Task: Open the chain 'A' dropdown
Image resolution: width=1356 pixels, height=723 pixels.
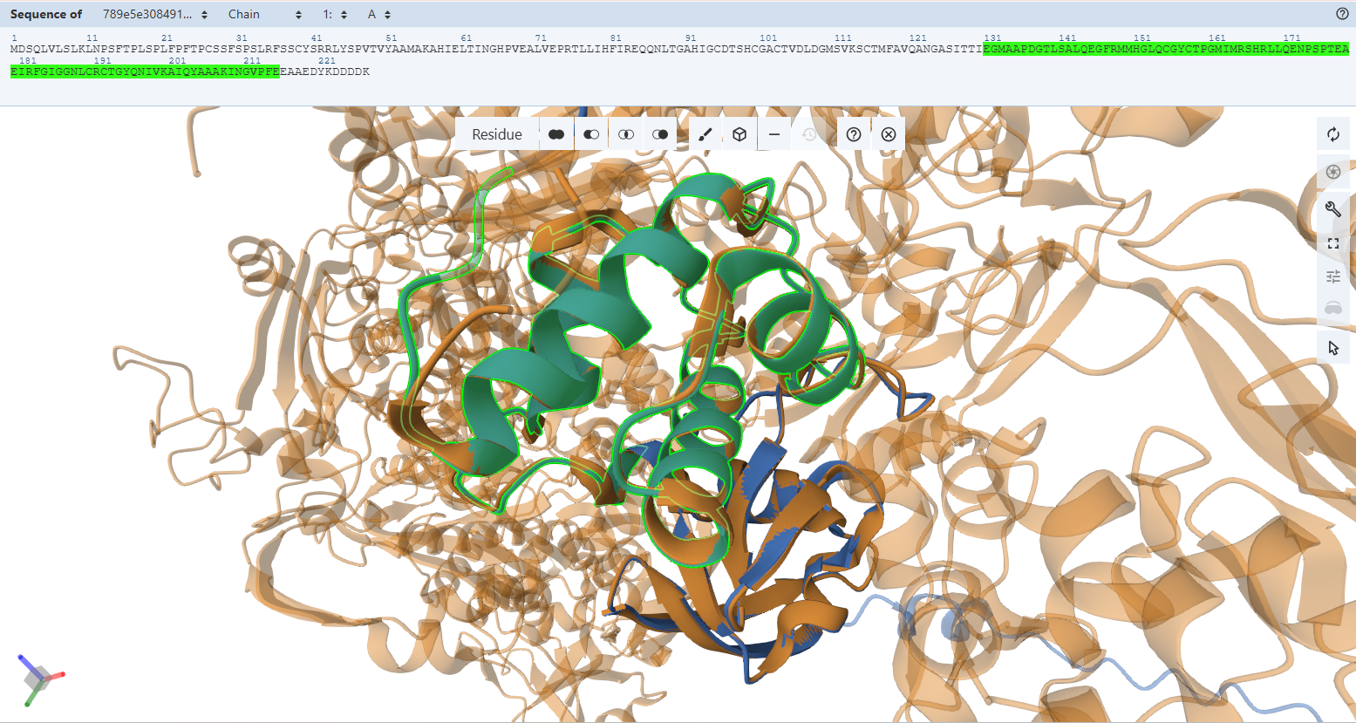Action: click(x=378, y=15)
